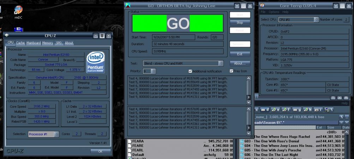Go to parent directory dots button
The width and height of the screenshot is (354, 159).
point(347,117)
